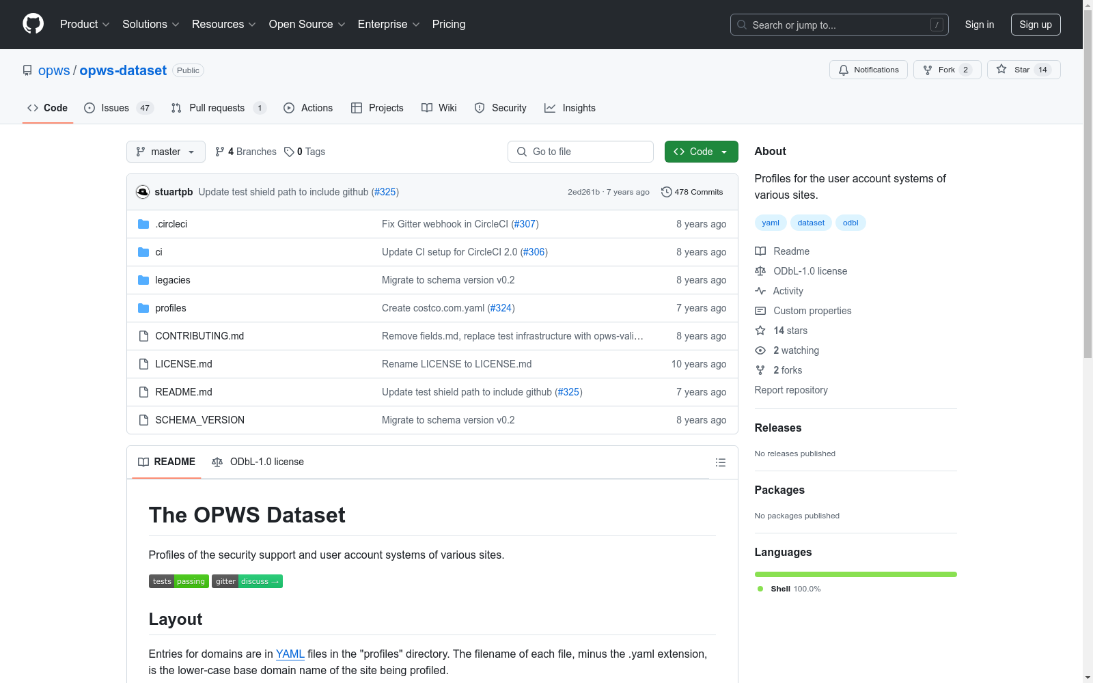Click the Readme book icon in About
1093x683 pixels.
tap(760, 251)
